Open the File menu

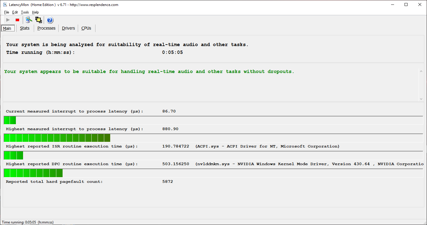[x=7, y=12]
